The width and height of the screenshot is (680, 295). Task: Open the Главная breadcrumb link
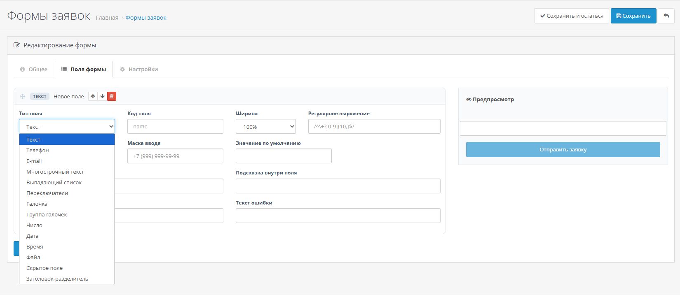107,18
